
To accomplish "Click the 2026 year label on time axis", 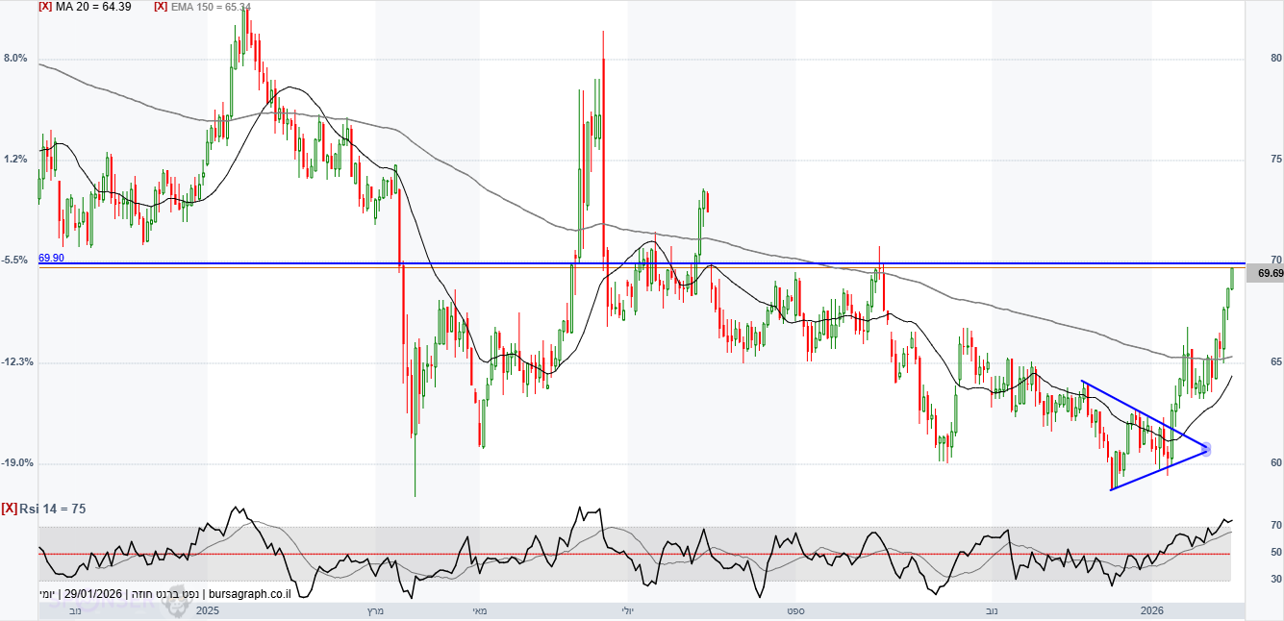I will [1151, 610].
